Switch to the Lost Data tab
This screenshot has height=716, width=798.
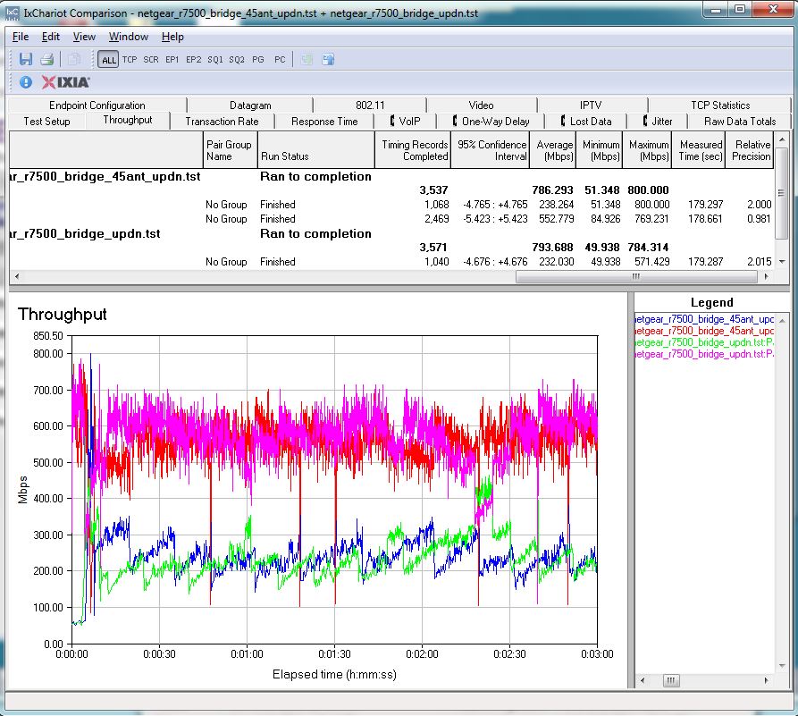586,122
